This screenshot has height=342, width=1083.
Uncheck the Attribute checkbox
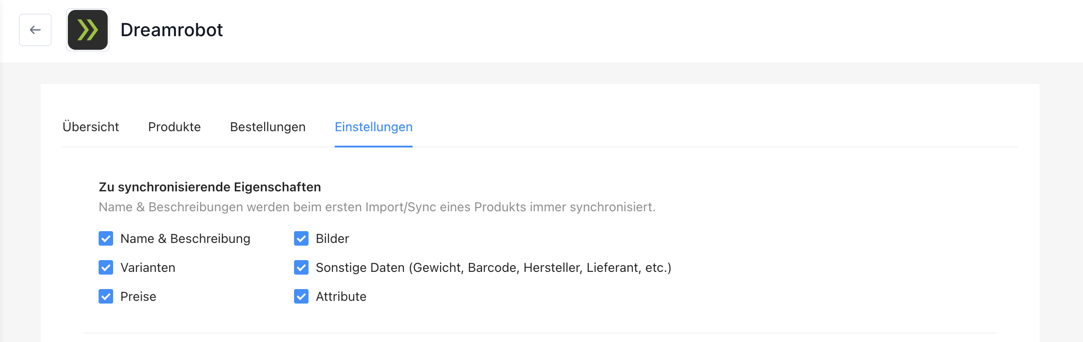point(301,296)
